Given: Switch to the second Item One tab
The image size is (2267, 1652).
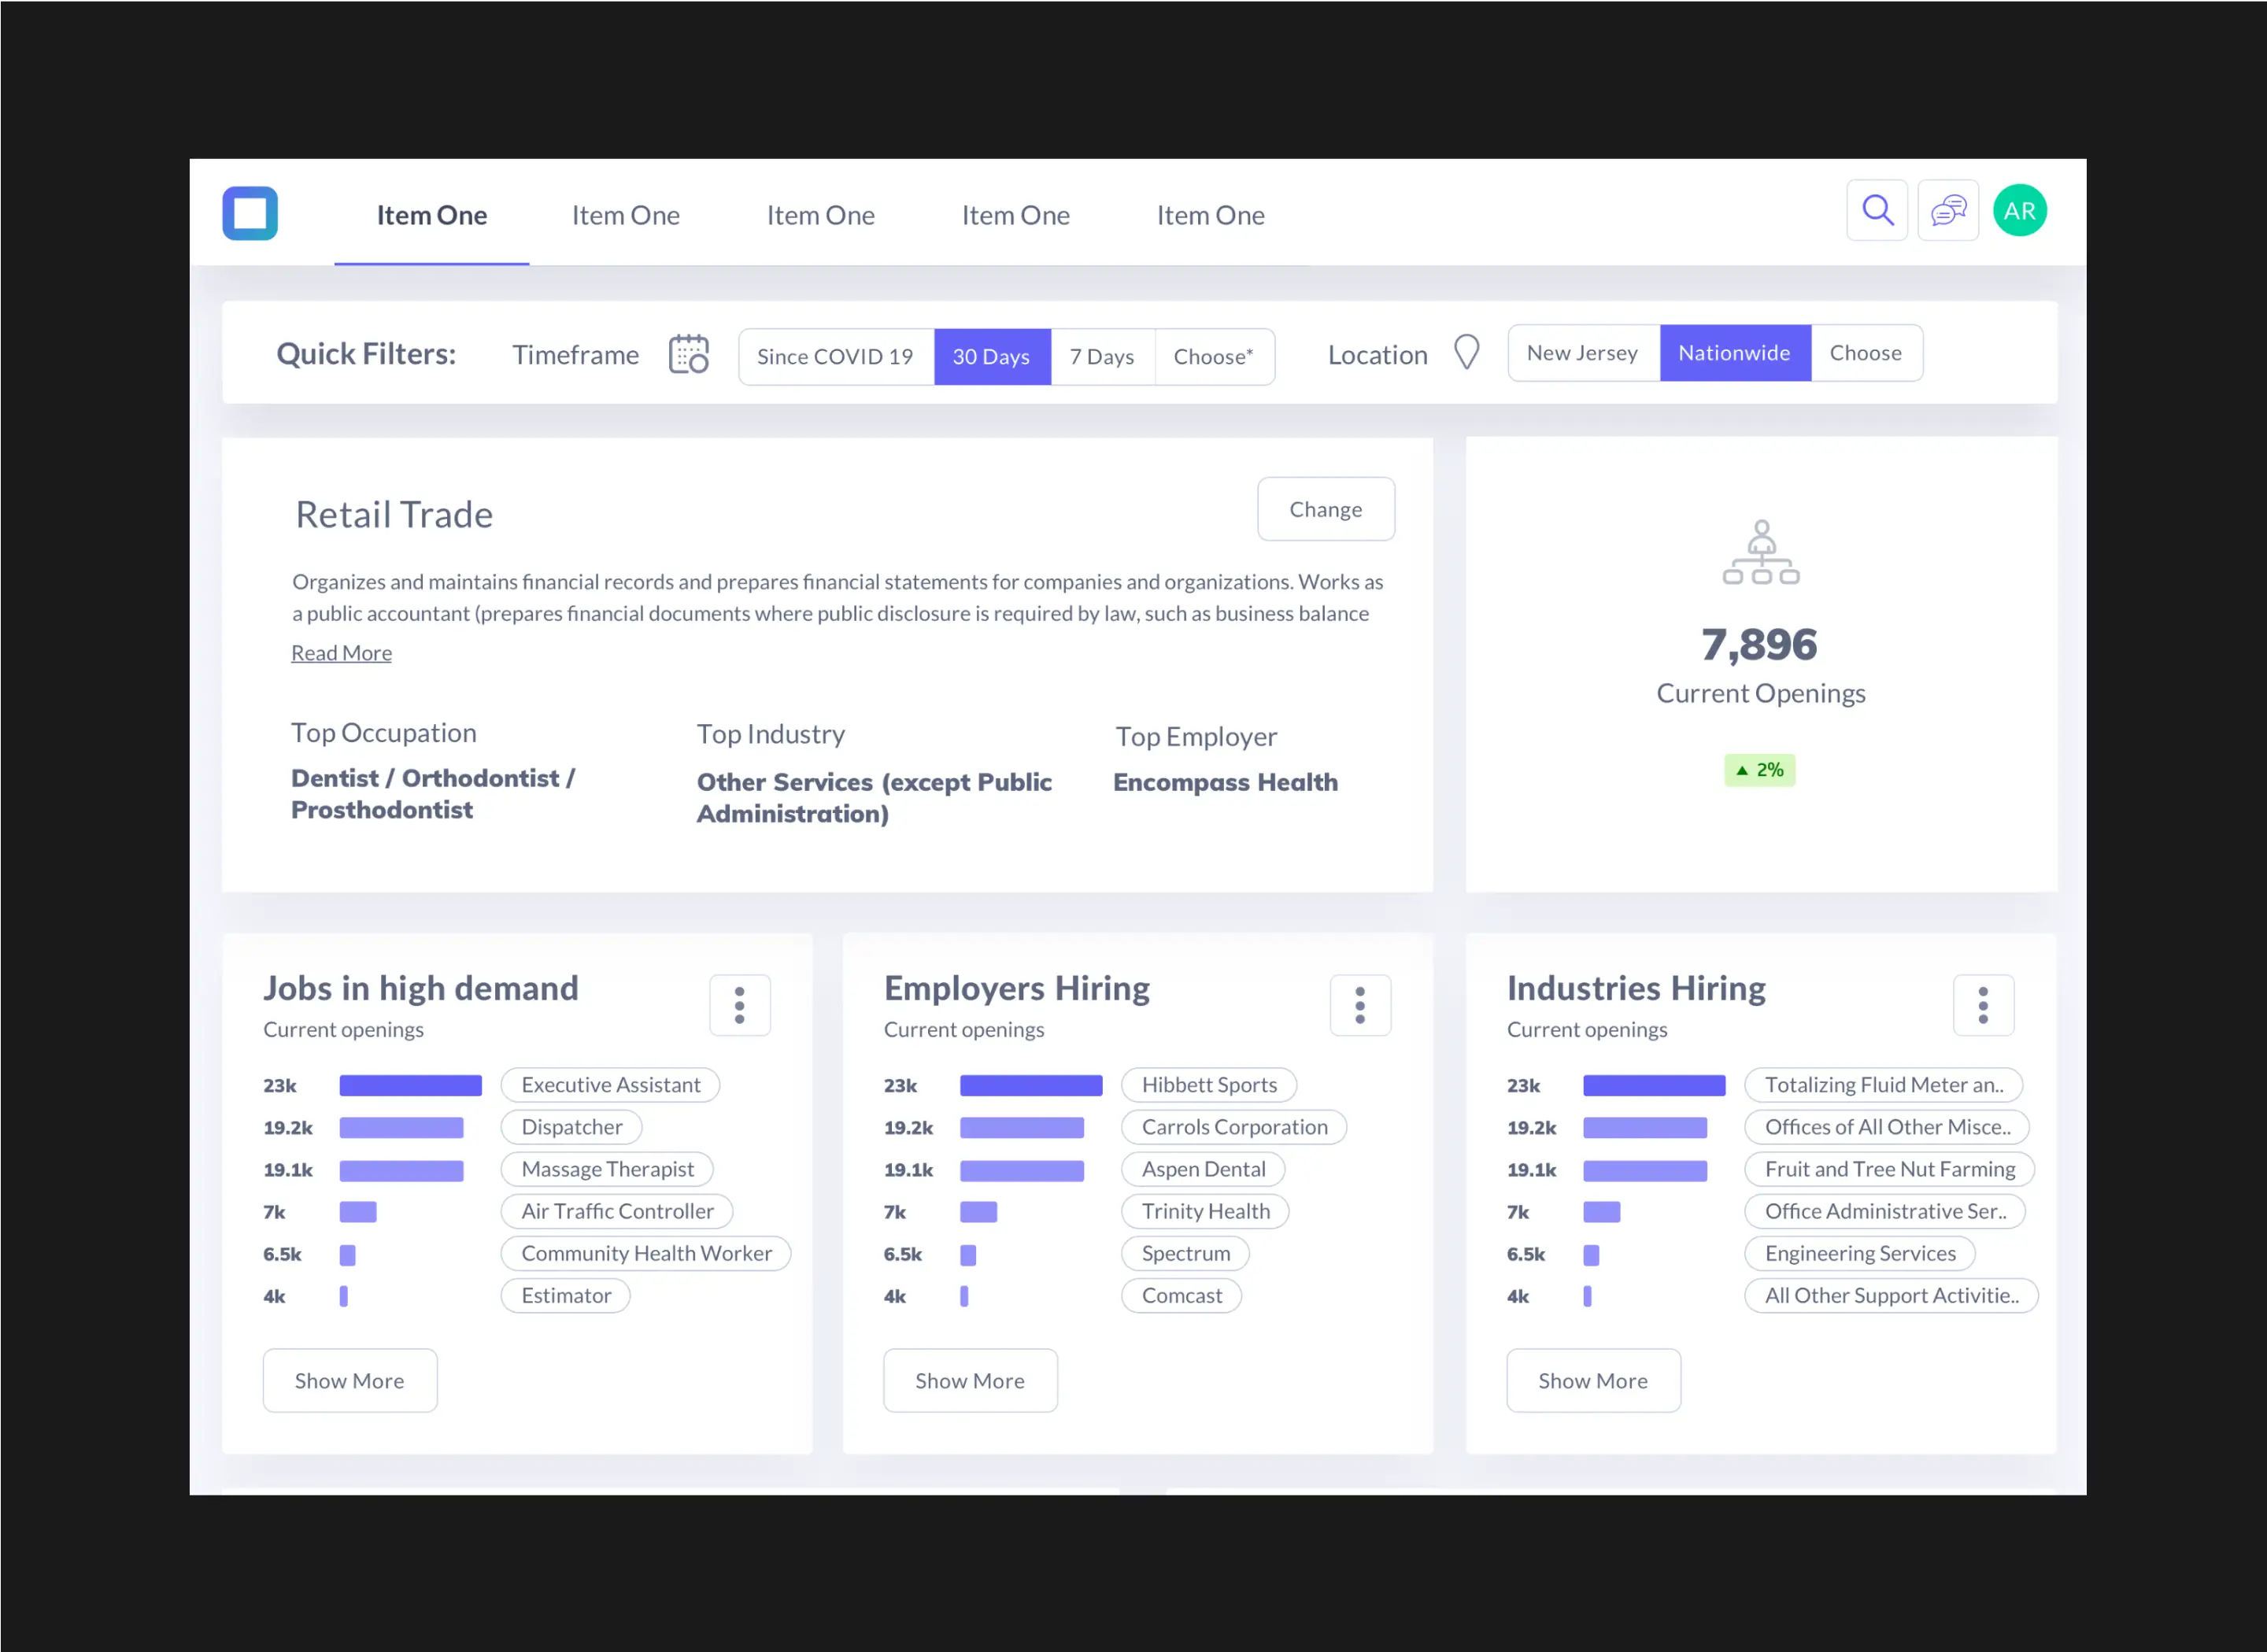Looking at the screenshot, I should coord(625,215).
